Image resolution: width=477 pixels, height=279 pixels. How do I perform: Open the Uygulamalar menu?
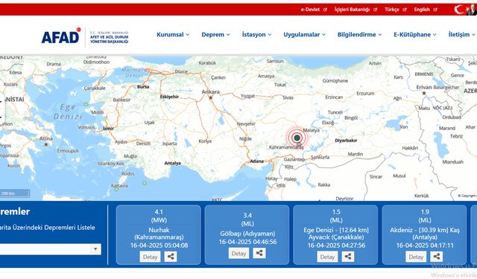305,35
